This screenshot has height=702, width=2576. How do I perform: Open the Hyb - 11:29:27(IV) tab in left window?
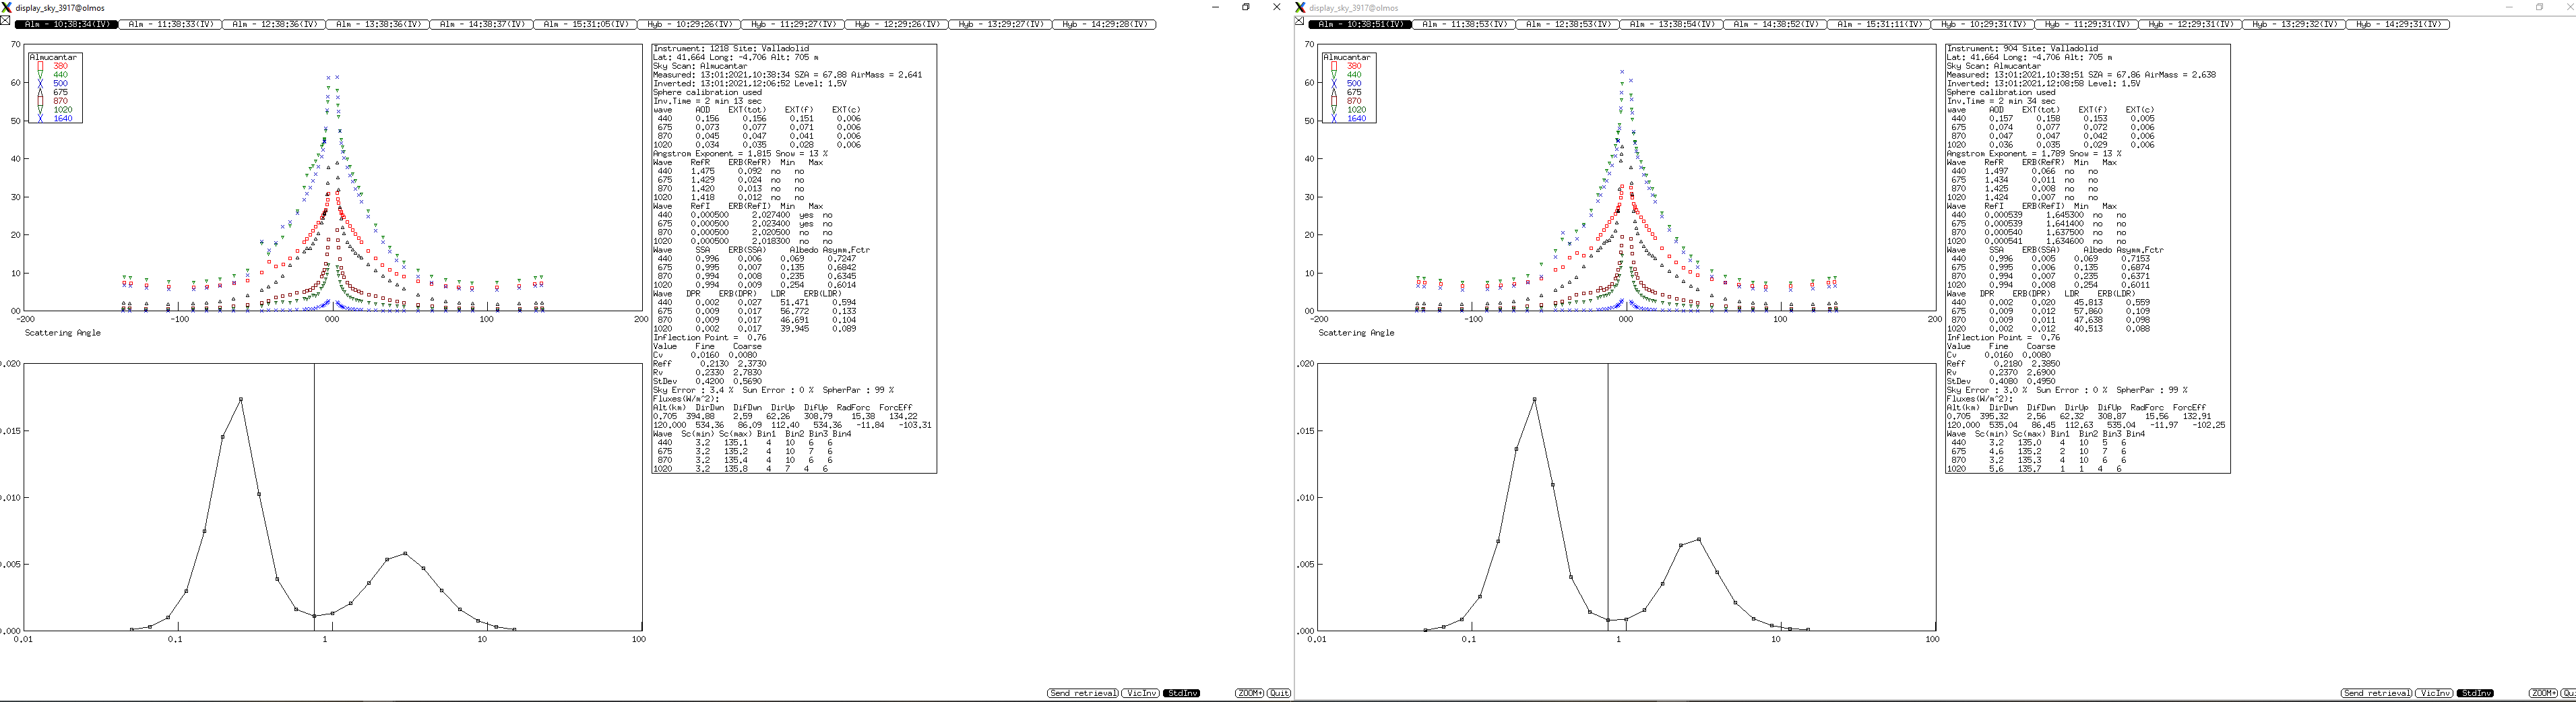[x=794, y=24]
